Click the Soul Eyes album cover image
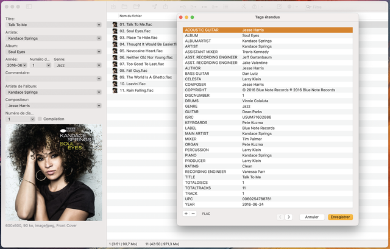Viewport: 390px width, 249px height. coord(53,172)
